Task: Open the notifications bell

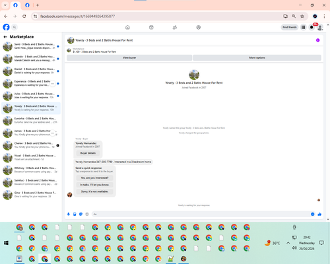Action: (x=312, y=27)
